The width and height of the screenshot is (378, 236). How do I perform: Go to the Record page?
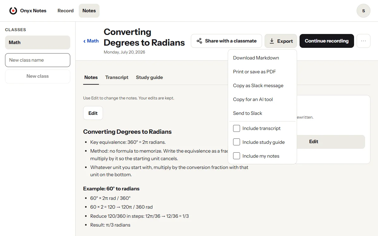tap(66, 11)
